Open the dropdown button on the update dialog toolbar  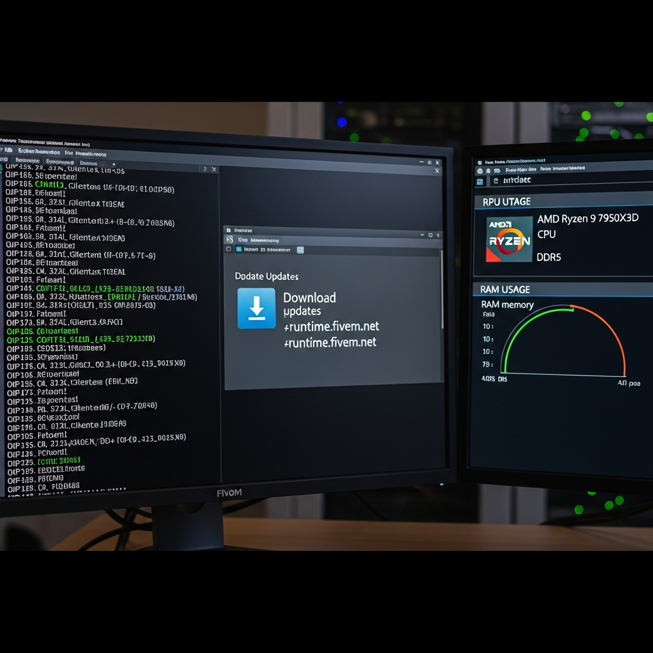(300, 250)
